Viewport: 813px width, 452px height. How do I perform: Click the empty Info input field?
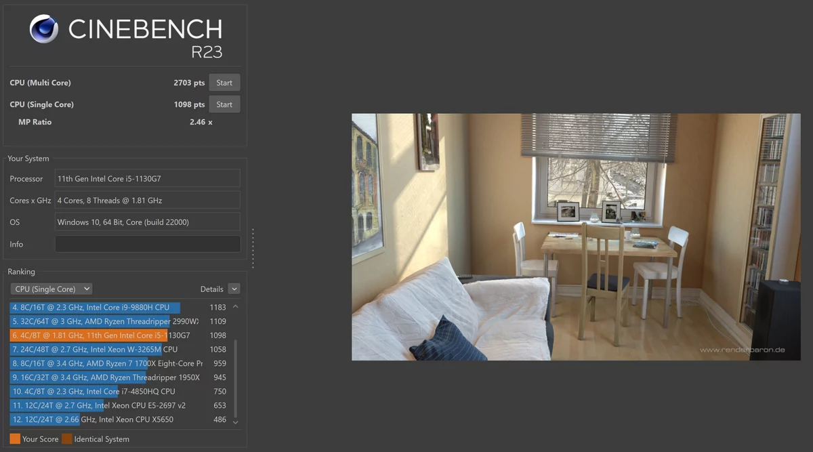(x=148, y=244)
